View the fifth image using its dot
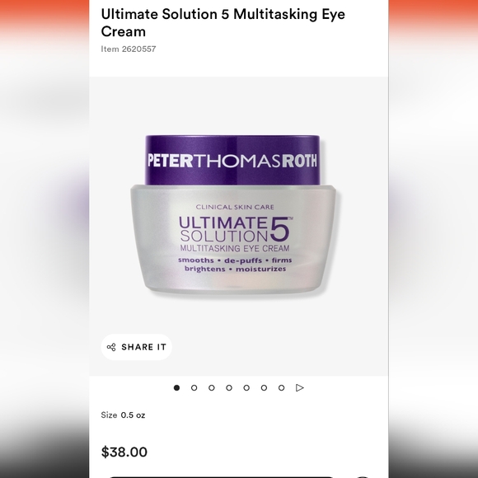 click(246, 388)
